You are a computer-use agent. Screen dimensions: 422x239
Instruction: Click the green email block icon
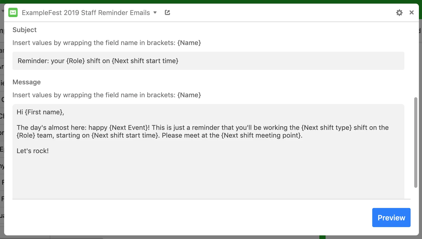click(x=13, y=12)
